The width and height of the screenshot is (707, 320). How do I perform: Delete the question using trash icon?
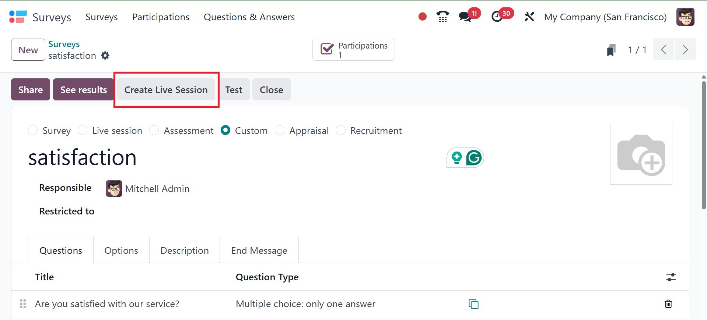(x=668, y=304)
